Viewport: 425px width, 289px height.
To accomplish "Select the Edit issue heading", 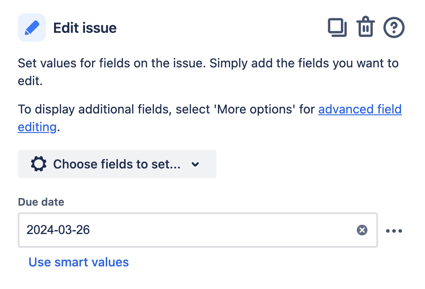I will (85, 27).
